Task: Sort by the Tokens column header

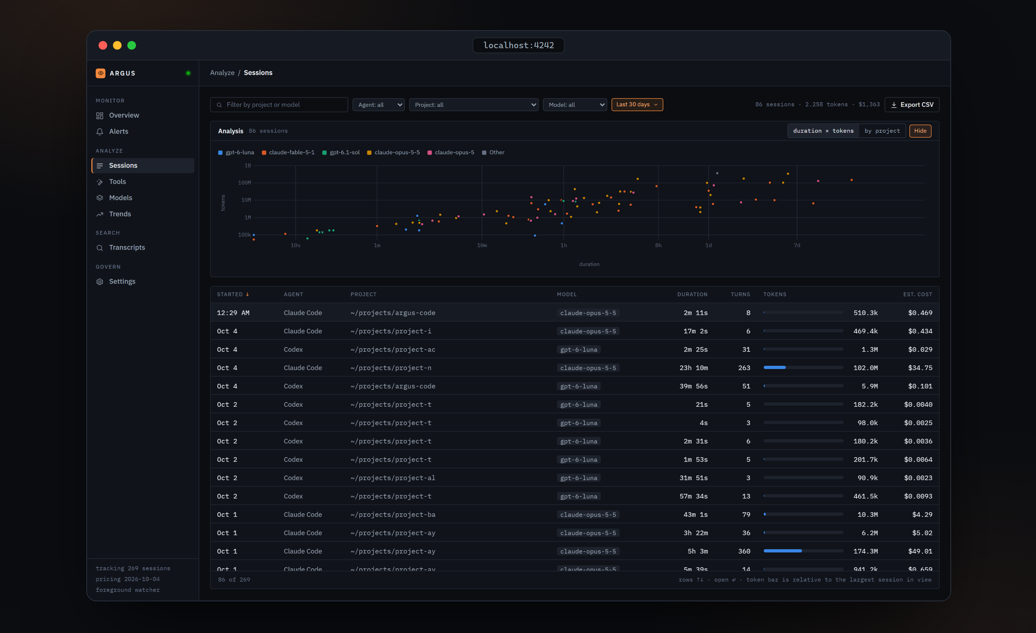Action: coord(774,294)
